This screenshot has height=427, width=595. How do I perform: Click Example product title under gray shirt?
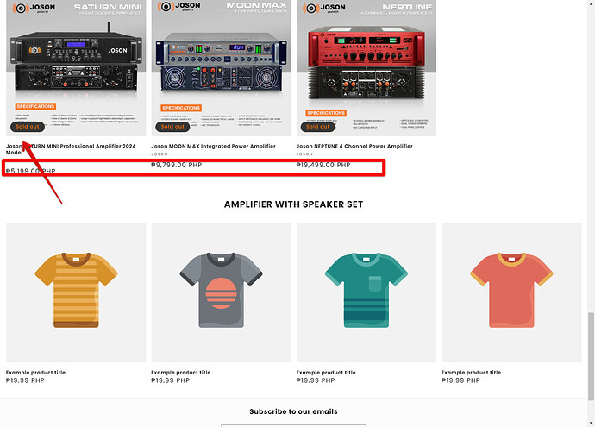pyautogui.click(x=180, y=373)
